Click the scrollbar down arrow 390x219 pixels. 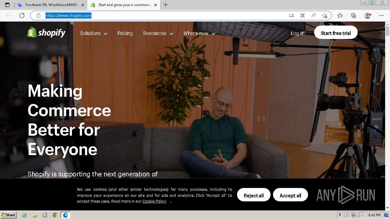click(388, 208)
